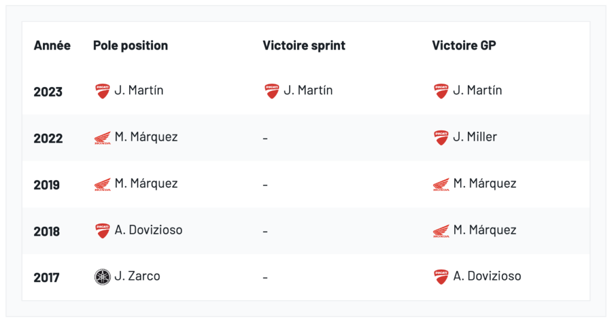Viewport: 612px width, 324px height.
Task: Click the Victoire sprint column header
Action: point(304,45)
